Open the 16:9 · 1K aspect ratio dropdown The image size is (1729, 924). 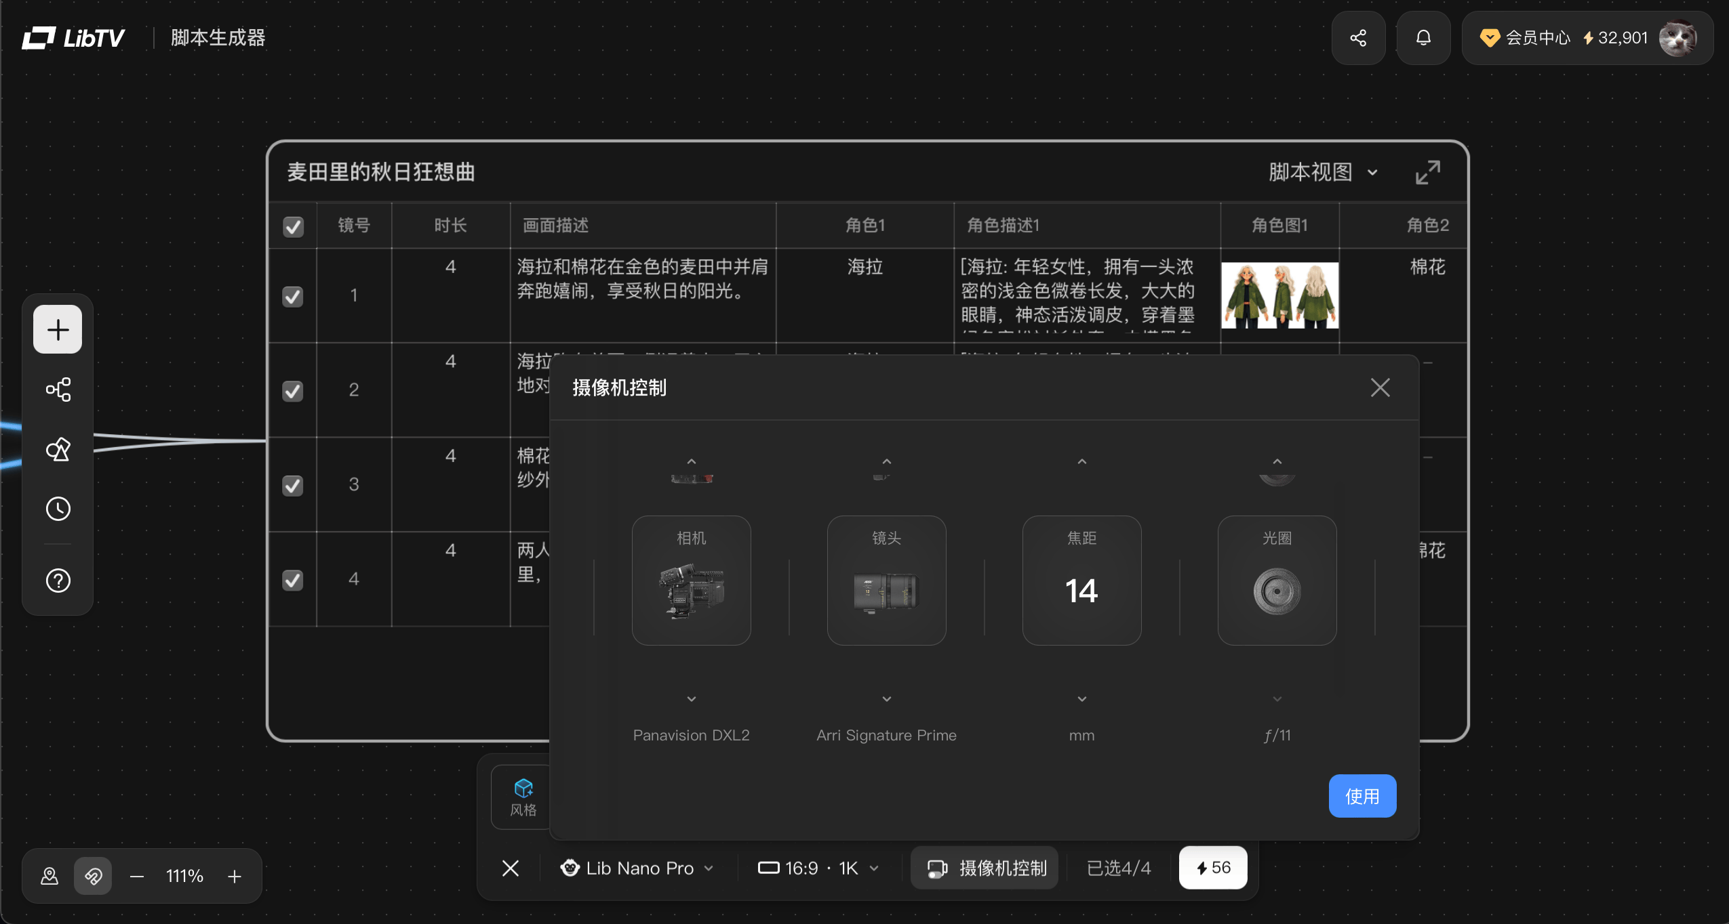818,868
